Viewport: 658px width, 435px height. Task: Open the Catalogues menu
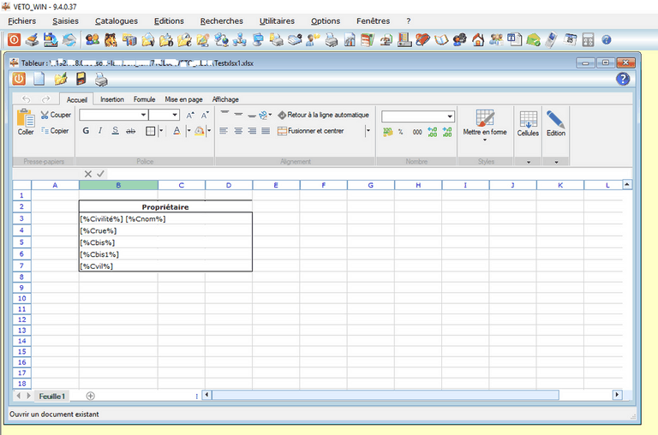116,21
